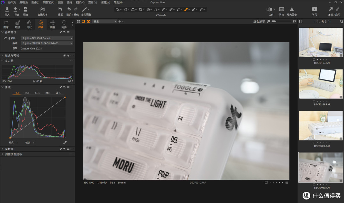Open the Camera (相机) menu

[x=80, y=3]
